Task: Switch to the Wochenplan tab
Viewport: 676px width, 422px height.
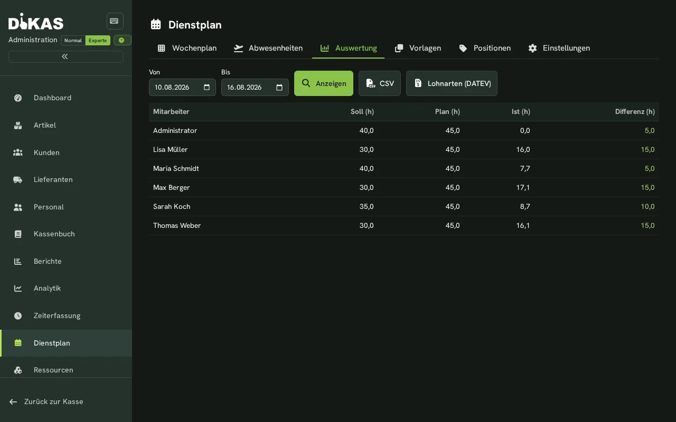Action: tap(187, 48)
